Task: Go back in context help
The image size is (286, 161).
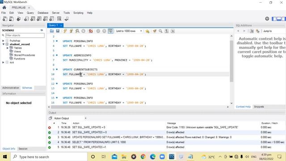Action: [238, 31]
